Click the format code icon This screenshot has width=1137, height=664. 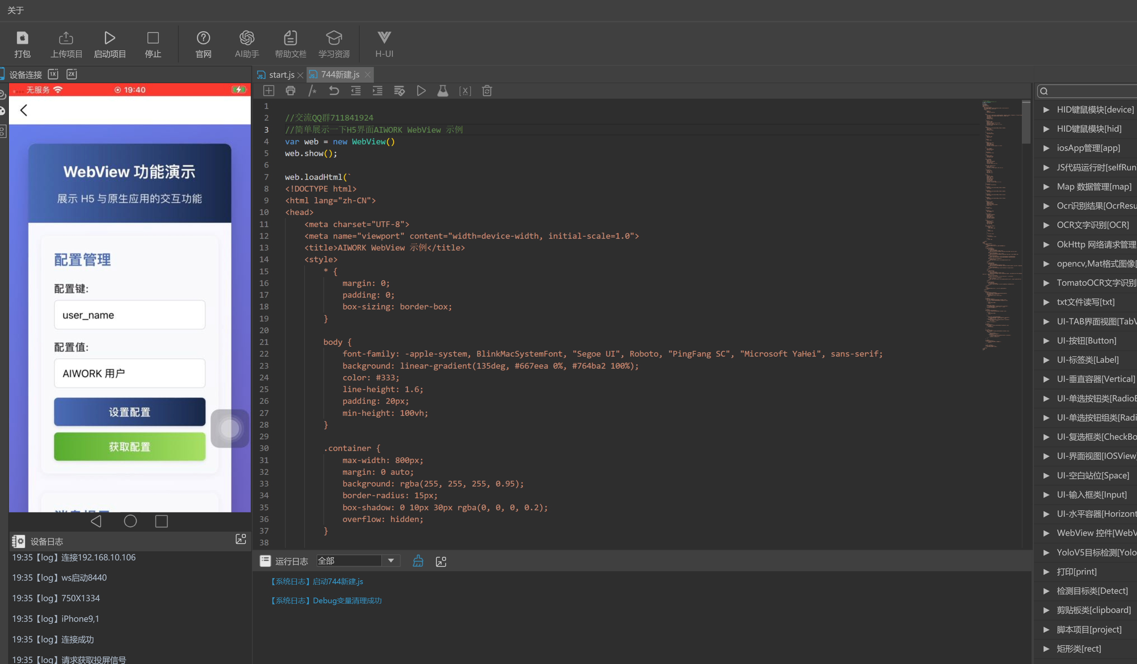(399, 90)
